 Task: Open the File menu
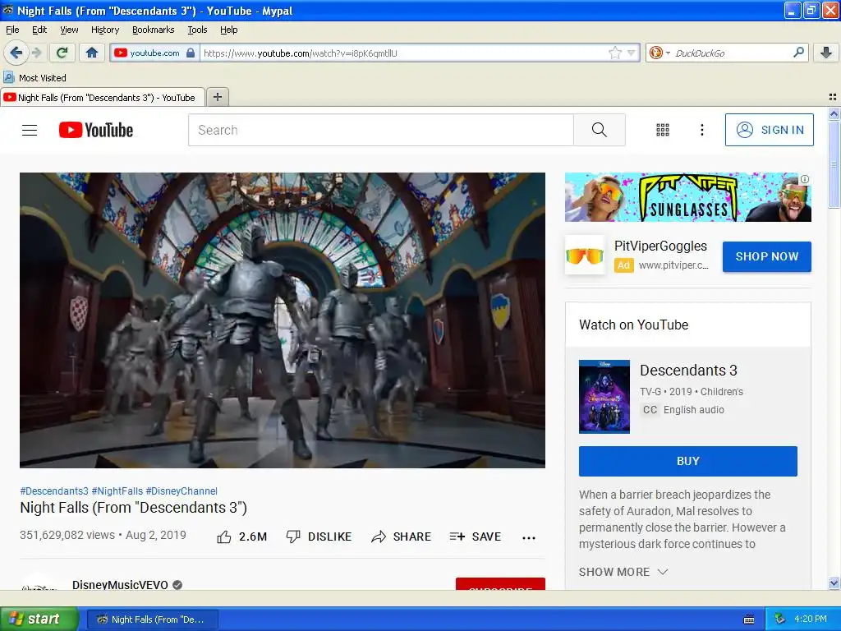[12, 30]
